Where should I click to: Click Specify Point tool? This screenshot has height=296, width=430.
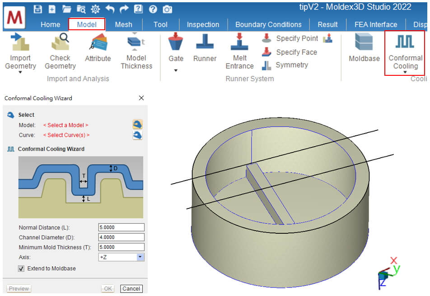point(290,38)
